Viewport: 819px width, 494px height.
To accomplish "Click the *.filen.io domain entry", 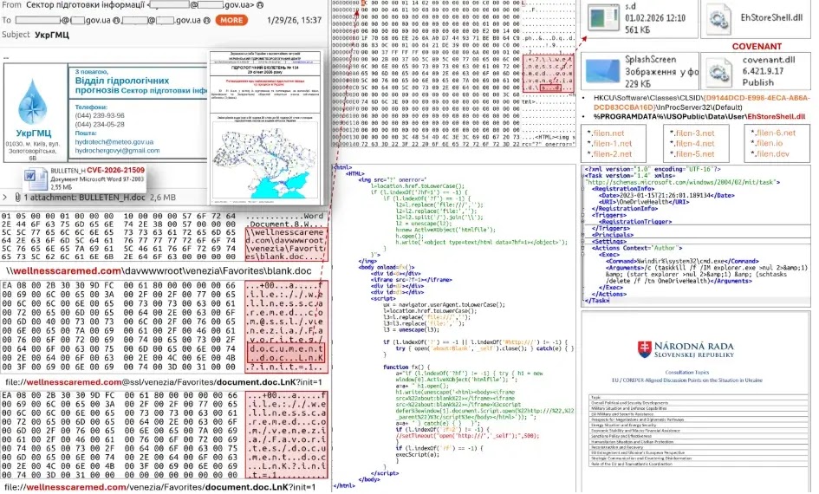I will [x=767, y=143].
